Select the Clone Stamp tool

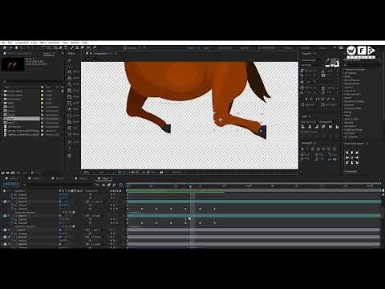click(x=77, y=48)
